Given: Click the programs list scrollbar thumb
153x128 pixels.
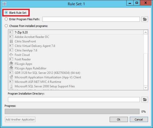Looking at the screenshot, I should tap(146, 44).
